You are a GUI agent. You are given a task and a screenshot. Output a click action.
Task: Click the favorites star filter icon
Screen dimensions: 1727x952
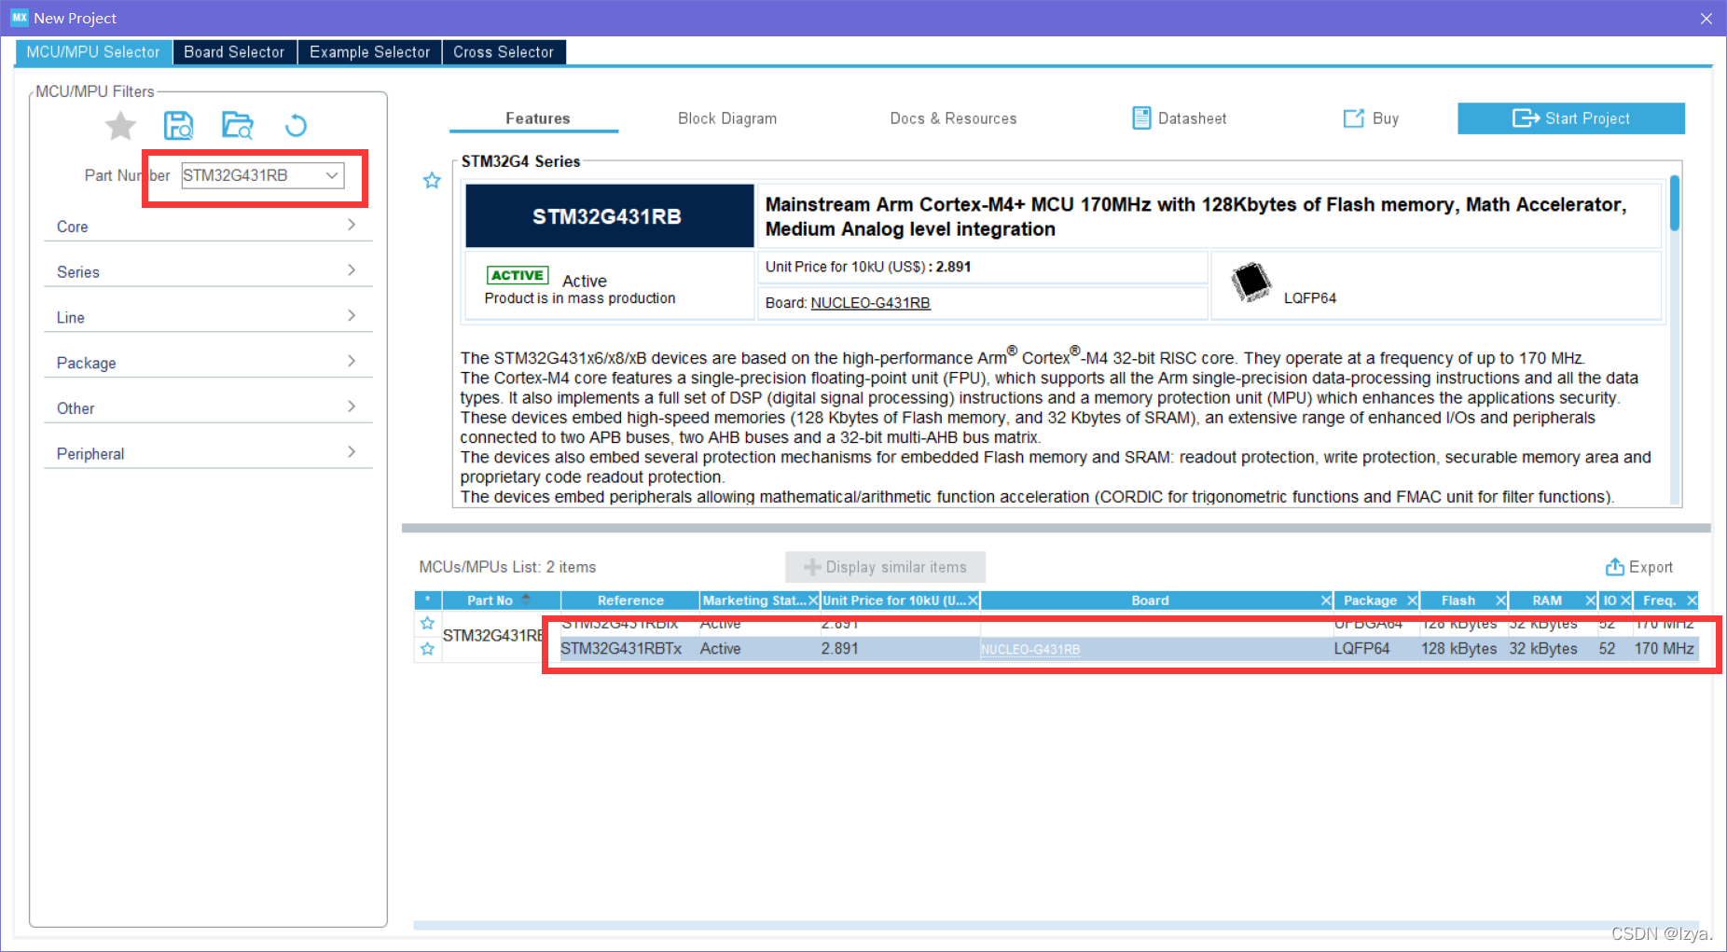coord(120,125)
